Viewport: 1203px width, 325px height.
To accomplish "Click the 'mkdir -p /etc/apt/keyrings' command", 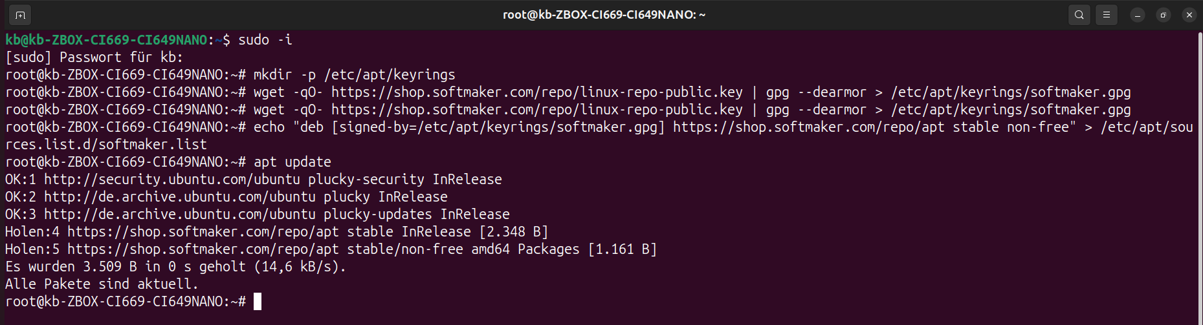I will [355, 74].
